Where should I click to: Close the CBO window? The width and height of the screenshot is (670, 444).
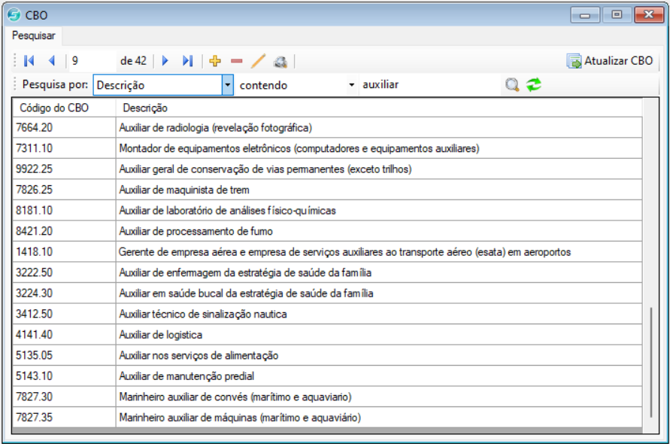(649, 15)
